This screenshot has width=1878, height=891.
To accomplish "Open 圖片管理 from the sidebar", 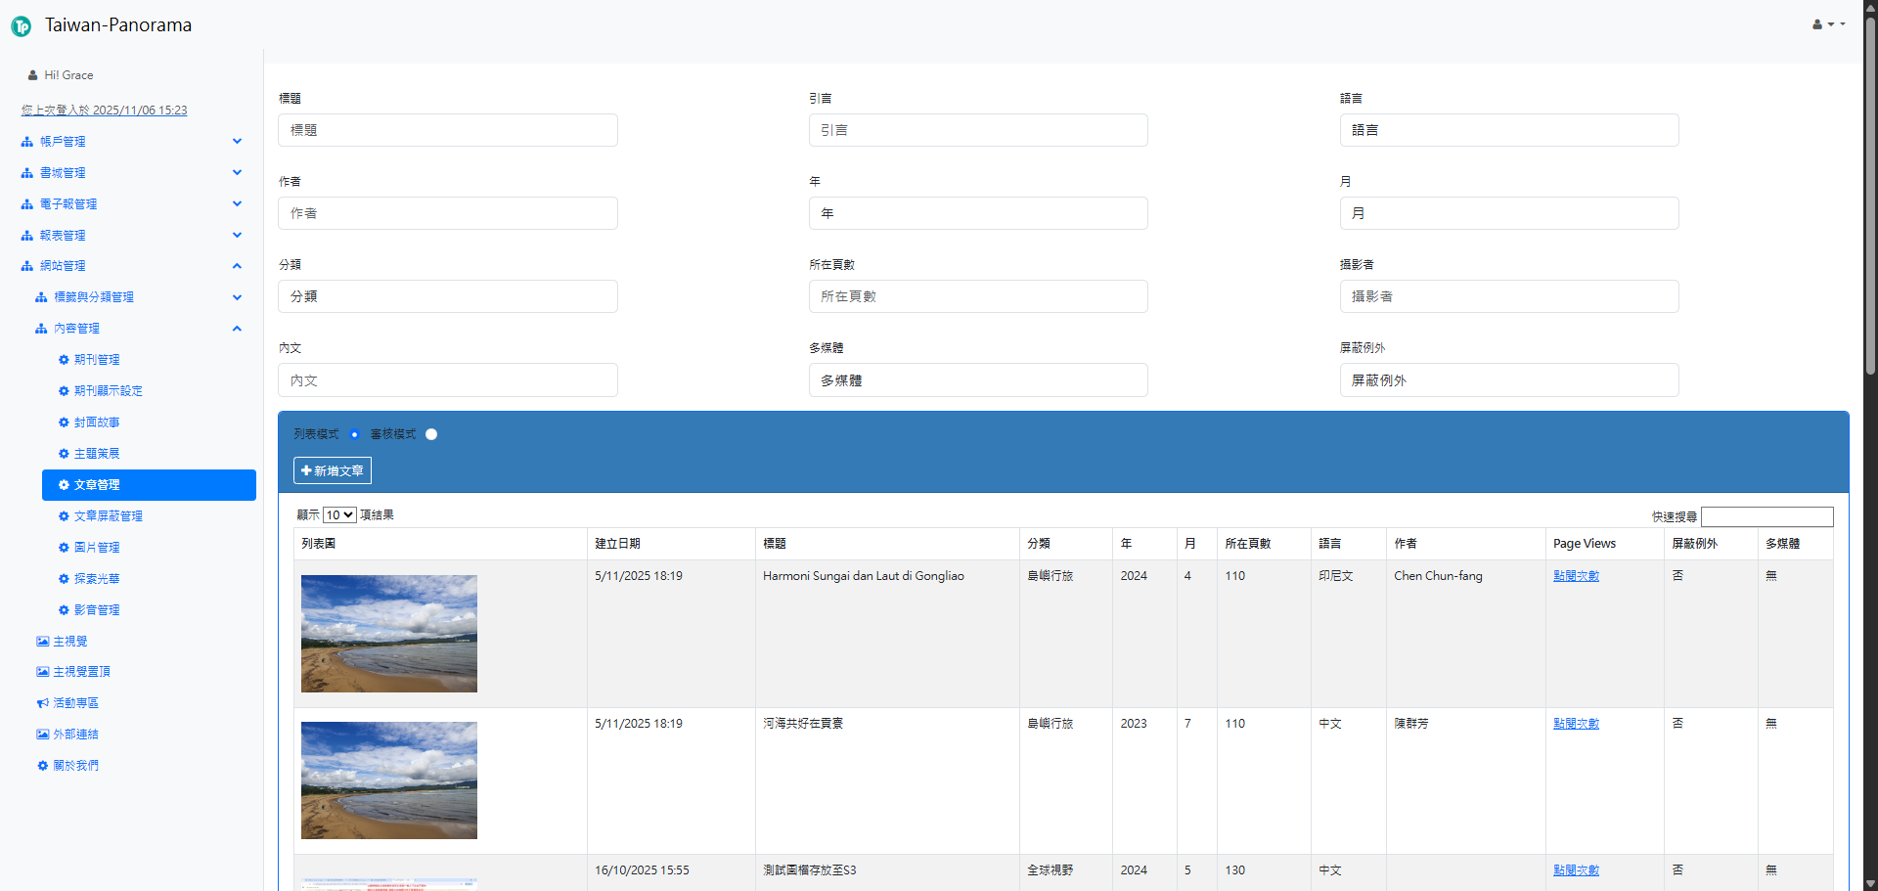I will click(97, 548).
